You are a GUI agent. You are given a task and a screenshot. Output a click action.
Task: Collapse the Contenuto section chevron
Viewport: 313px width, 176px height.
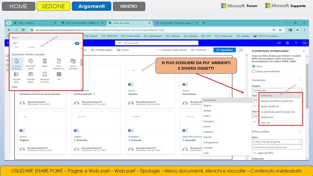(300, 80)
